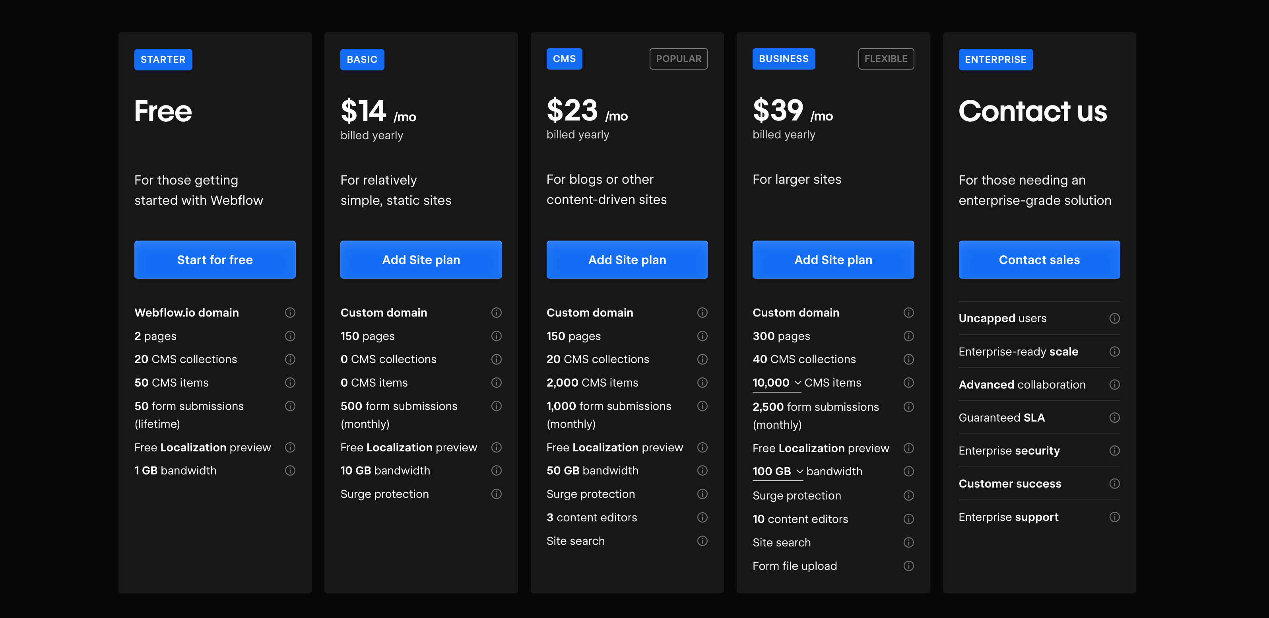Image resolution: width=1269 pixels, height=618 pixels.
Task: Click '3 content editors' feature text
Action: click(592, 517)
